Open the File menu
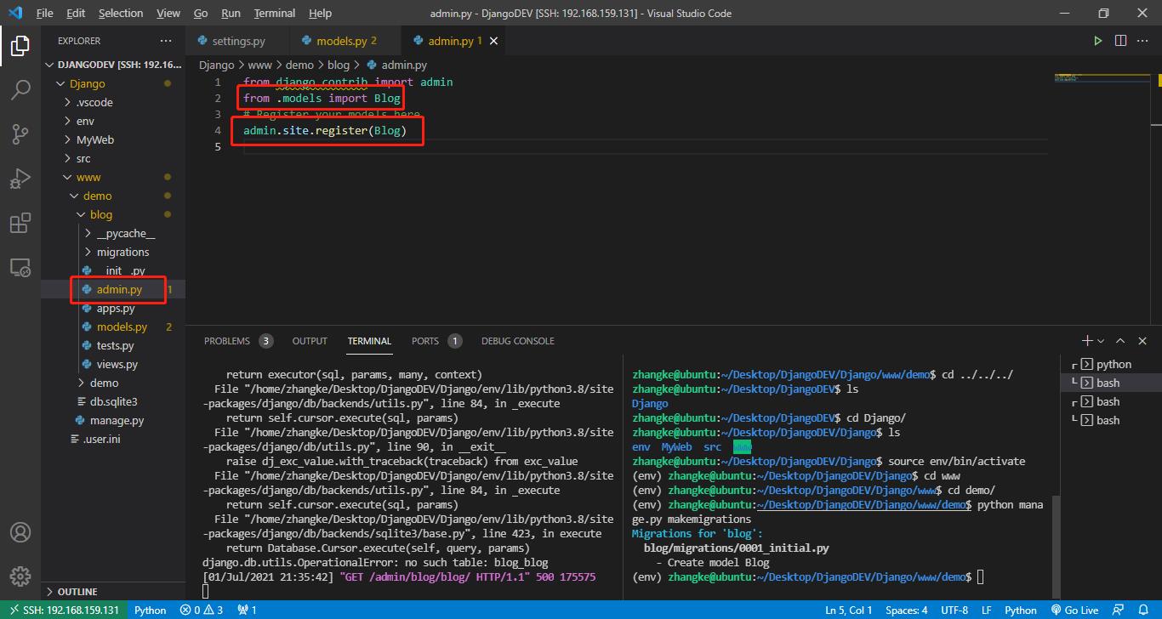This screenshot has width=1162, height=619. pyautogui.click(x=45, y=14)
